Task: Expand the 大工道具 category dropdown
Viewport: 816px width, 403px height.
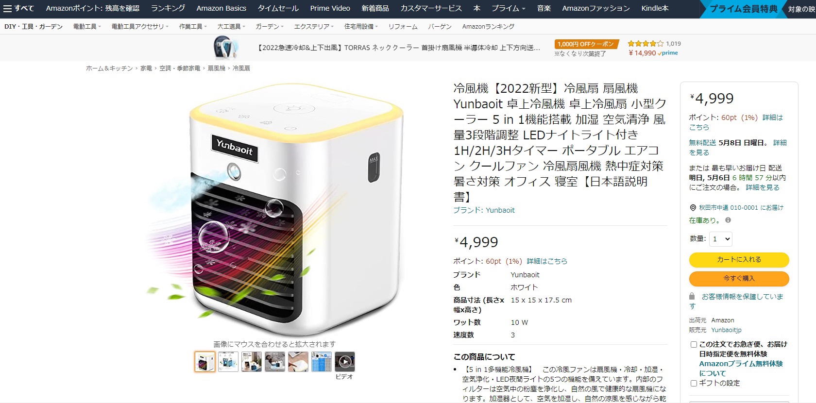Action: pos(231,26)
